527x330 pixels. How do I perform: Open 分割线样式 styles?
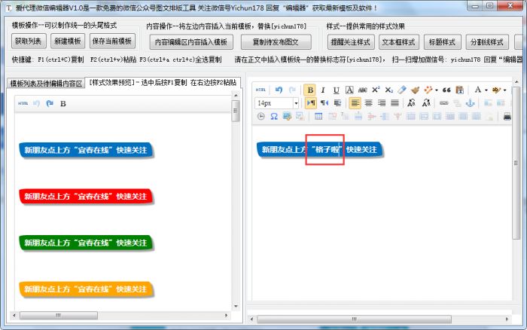(x=487, y=42)
